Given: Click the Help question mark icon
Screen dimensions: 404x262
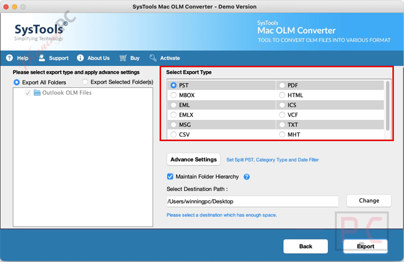Looking at the screenshot, I should point(10,58).
